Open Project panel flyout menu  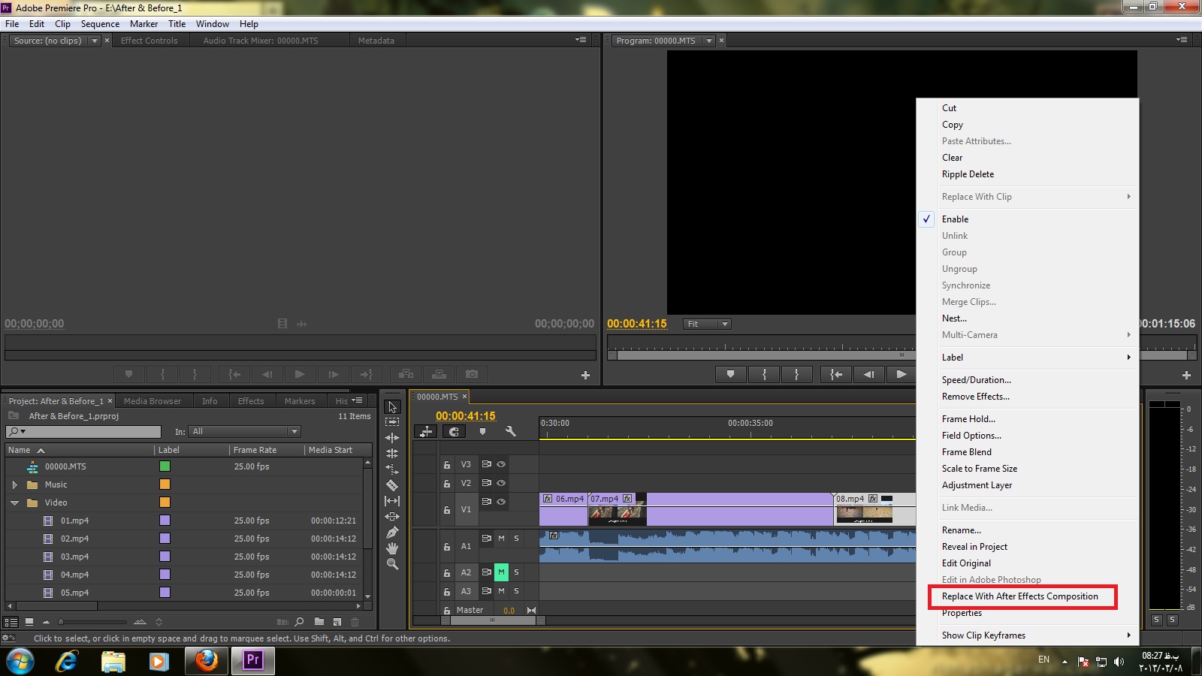pos(357,400)
